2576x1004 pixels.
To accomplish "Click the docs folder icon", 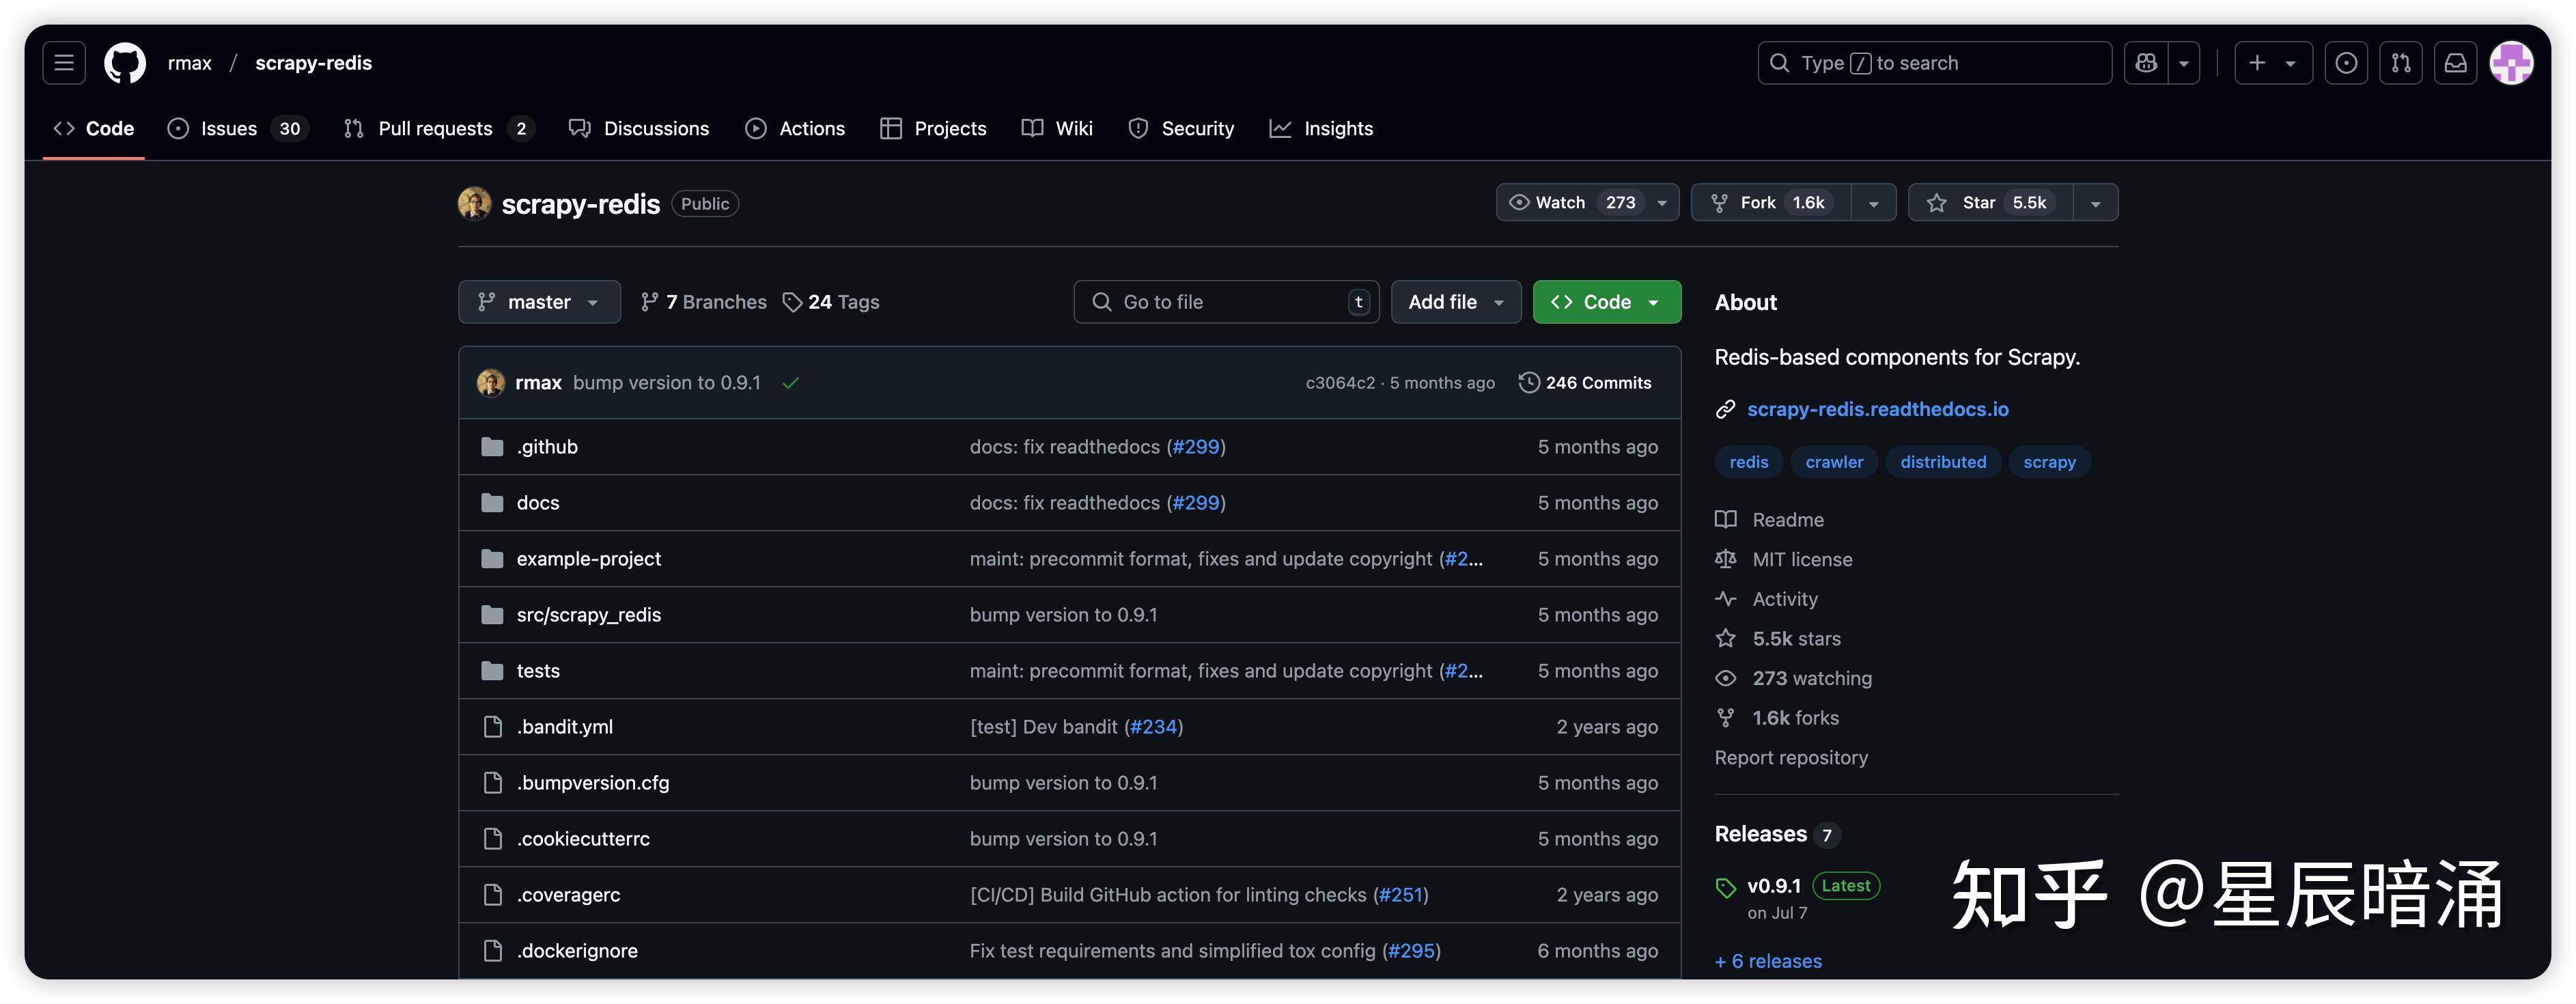I will point(492,503).
